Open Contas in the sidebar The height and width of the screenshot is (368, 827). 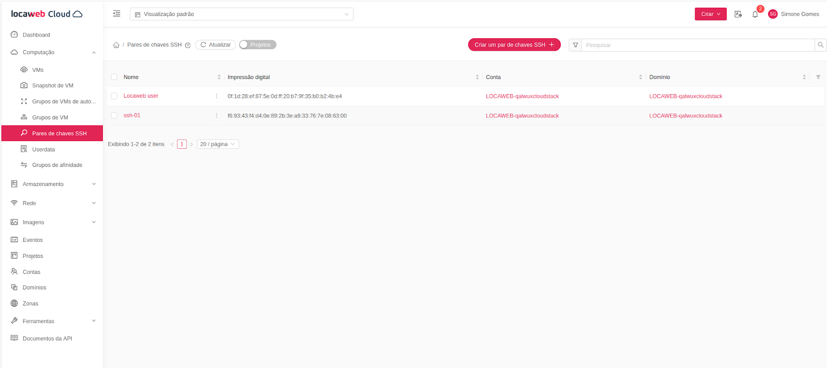[x=52, y=272]
